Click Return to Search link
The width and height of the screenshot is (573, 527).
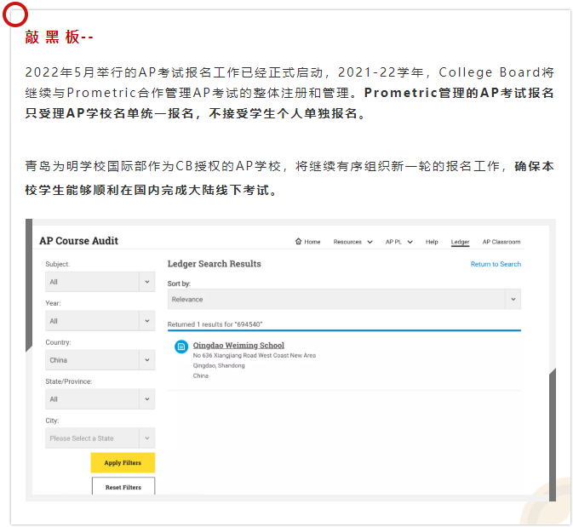pos(496,264)
